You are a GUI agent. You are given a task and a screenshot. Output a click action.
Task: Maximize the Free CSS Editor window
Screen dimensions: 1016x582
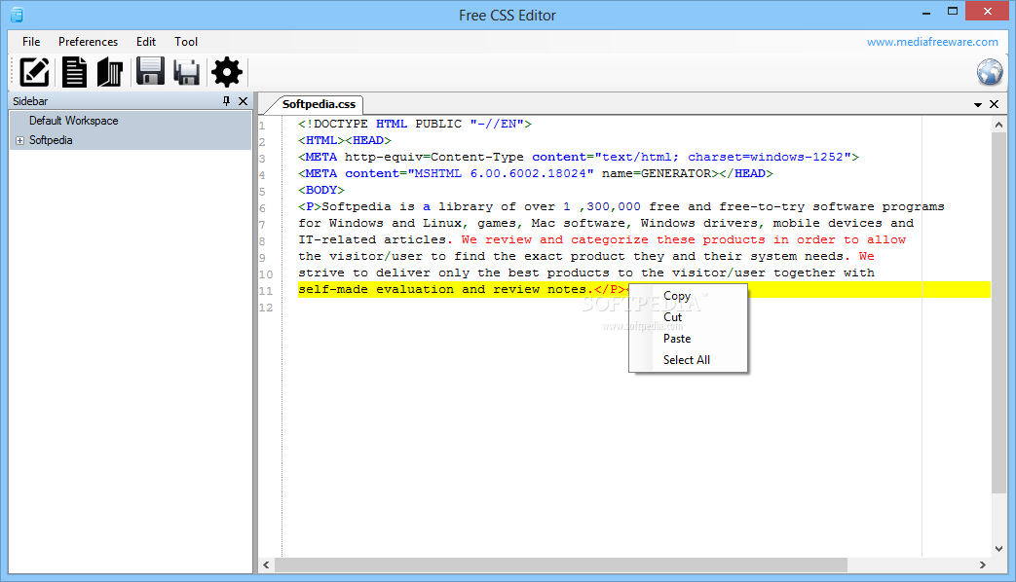[953, 11]
